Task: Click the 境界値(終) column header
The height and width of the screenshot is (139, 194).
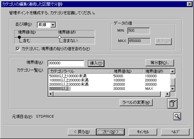Action: [x=156, y=71]
